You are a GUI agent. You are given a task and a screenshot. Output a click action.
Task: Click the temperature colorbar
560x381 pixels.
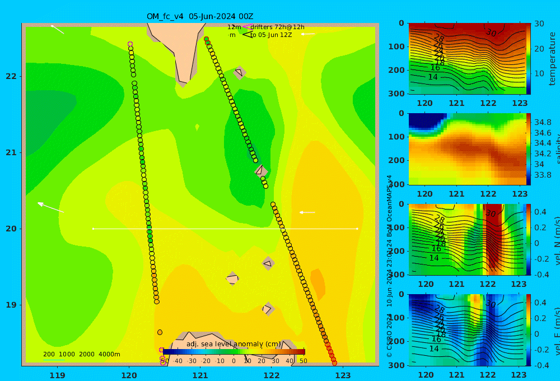pos(529,59)
